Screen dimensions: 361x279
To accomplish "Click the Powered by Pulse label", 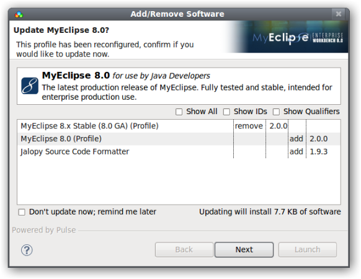I will pos(44,230).
